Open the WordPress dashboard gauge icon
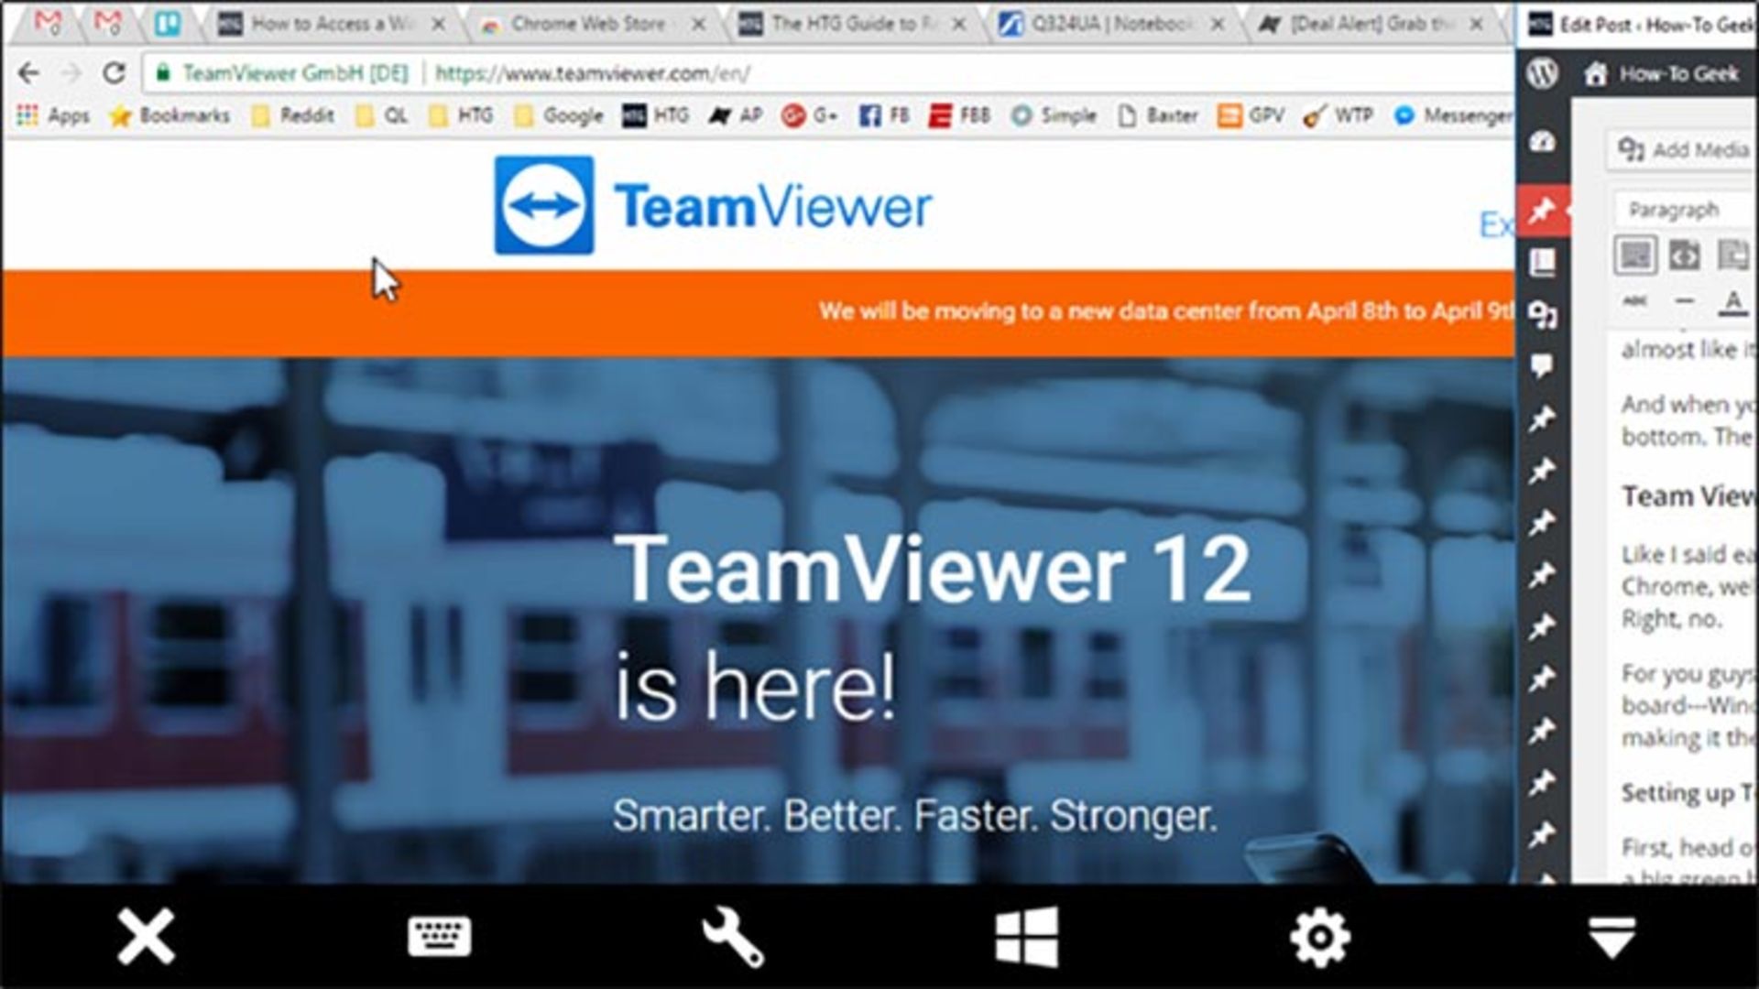1759x989 pixels. [x=1543, y=142]
